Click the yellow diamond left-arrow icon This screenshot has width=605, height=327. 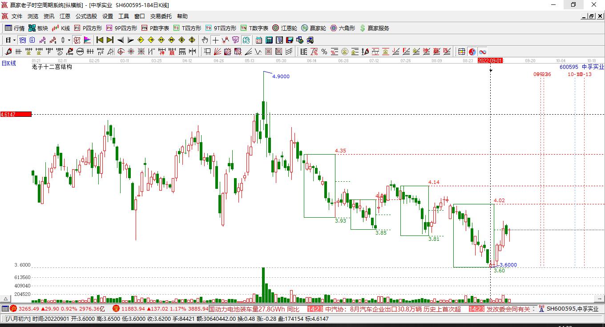click(141, 40)
